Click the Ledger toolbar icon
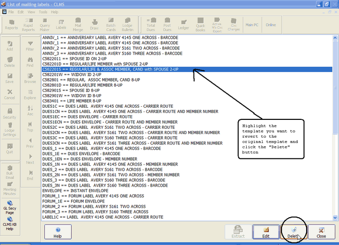Screen dimensions: 339x245 [x=184, y=24]
